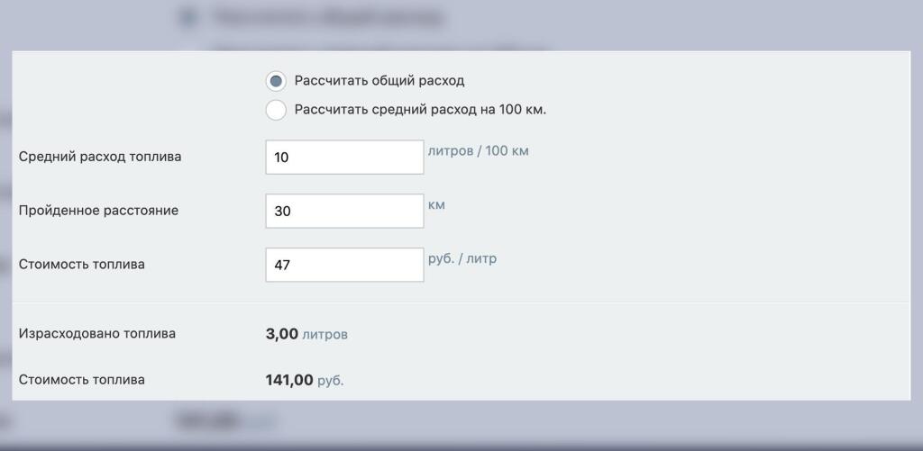Image resolution: width=923 pixels, height=451 pixels.
Task: Select the "Рассчитать общий расход" radio button
Action: coord(276,81)
